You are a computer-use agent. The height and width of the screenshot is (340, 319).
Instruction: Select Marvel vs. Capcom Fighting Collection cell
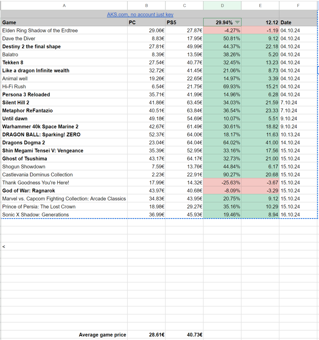[64, 199]
